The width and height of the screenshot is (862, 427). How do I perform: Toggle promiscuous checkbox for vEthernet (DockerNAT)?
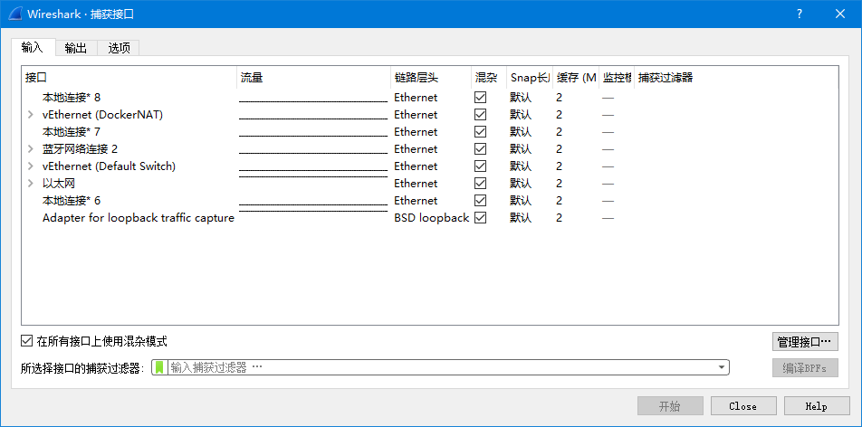coord(481,114)
